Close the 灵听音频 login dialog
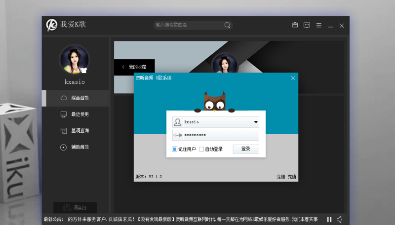This screenshot has height=225, width=395. [x=293, y=78]
